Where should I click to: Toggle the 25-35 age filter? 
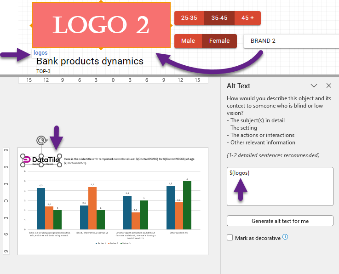(189, 18)
